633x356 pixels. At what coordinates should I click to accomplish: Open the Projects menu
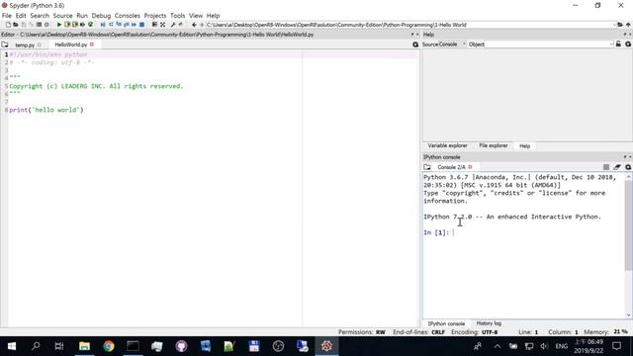[155, 16]
